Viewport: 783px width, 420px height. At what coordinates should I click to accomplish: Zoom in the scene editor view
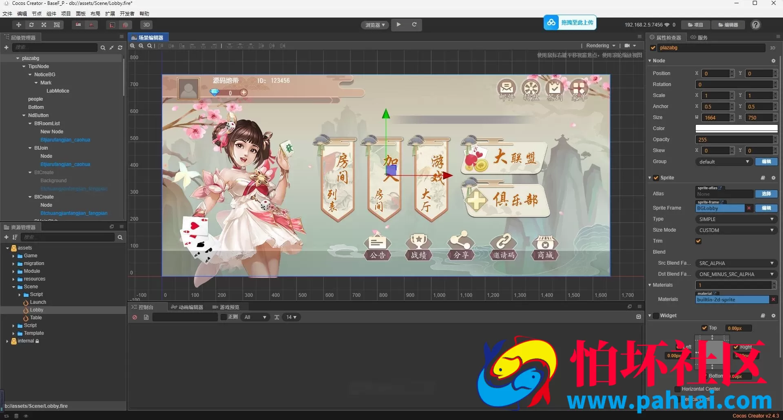point(133,46)
